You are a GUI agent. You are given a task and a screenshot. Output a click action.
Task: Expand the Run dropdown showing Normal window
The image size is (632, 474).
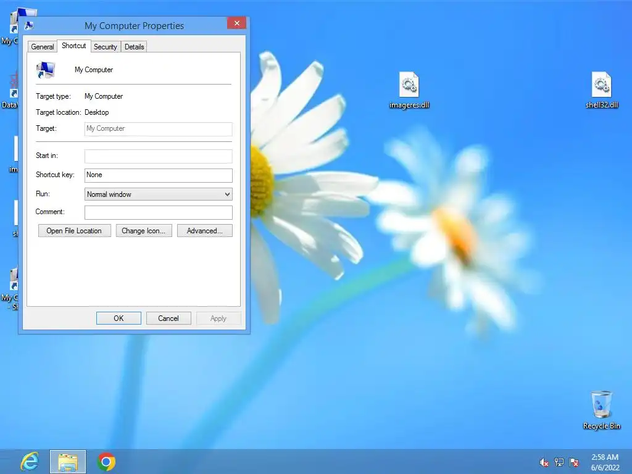click(x=159, y=194)
